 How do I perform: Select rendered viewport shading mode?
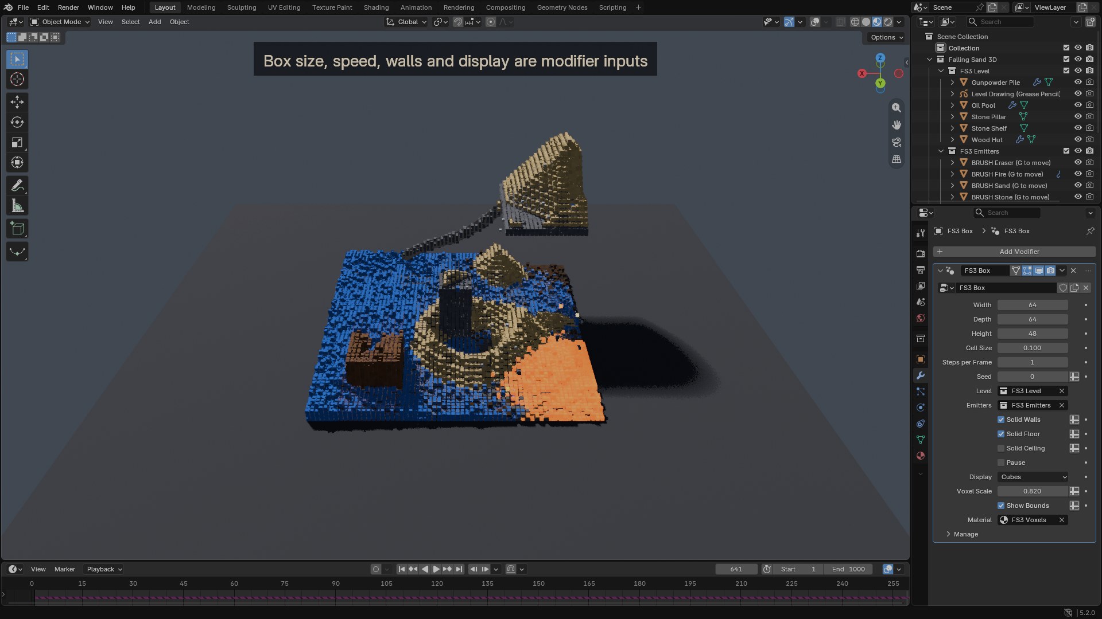point(888,22)
